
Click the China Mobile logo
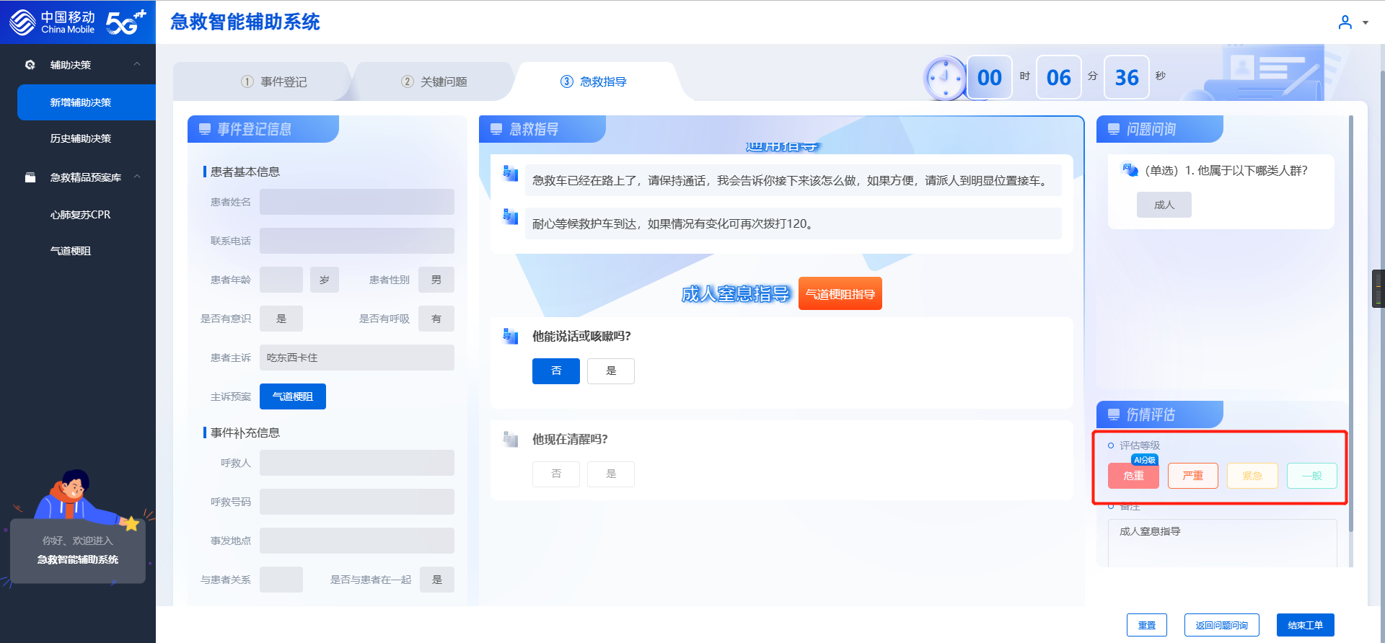[x=52, y=22]
